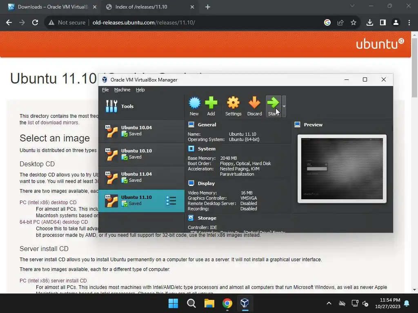Click the VM preview thumbnail
Viewport: 418px width, 313px height.
[x=342, y=169]
